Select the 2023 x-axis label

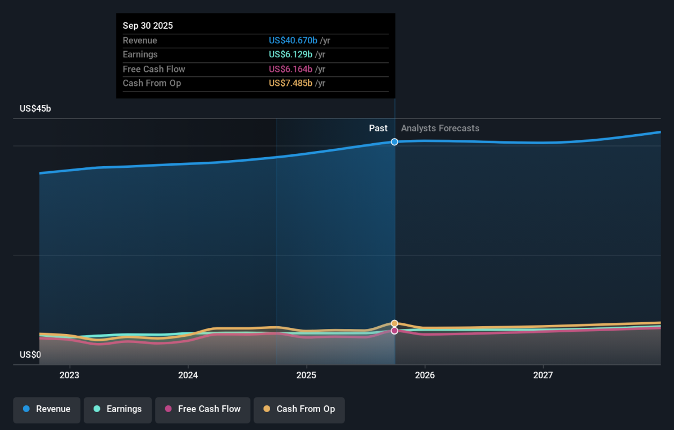point(69,374)
